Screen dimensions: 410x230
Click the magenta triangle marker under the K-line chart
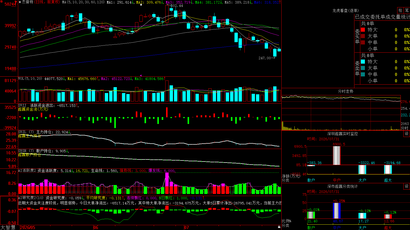point(141,75)
